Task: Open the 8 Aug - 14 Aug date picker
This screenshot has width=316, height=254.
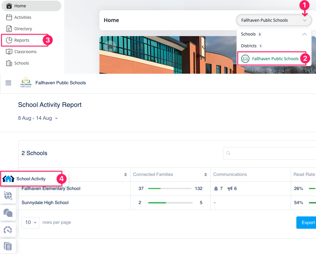Action: tap(38, 118)
